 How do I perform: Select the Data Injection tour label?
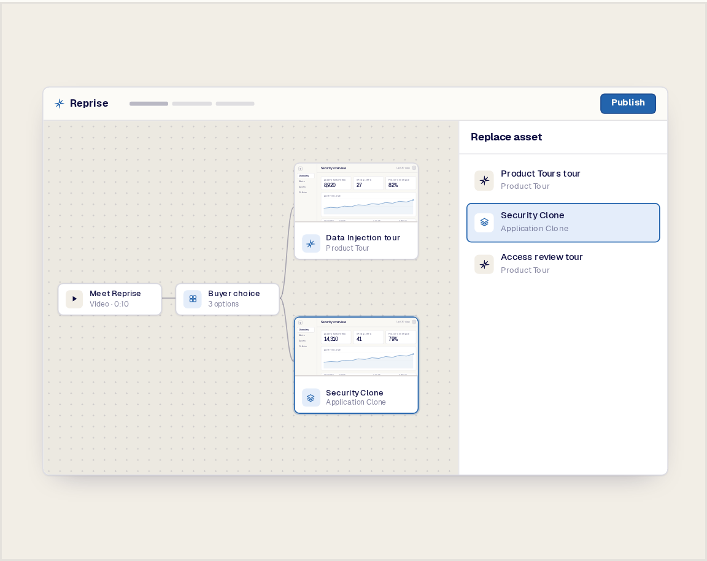tap(363, 237)
